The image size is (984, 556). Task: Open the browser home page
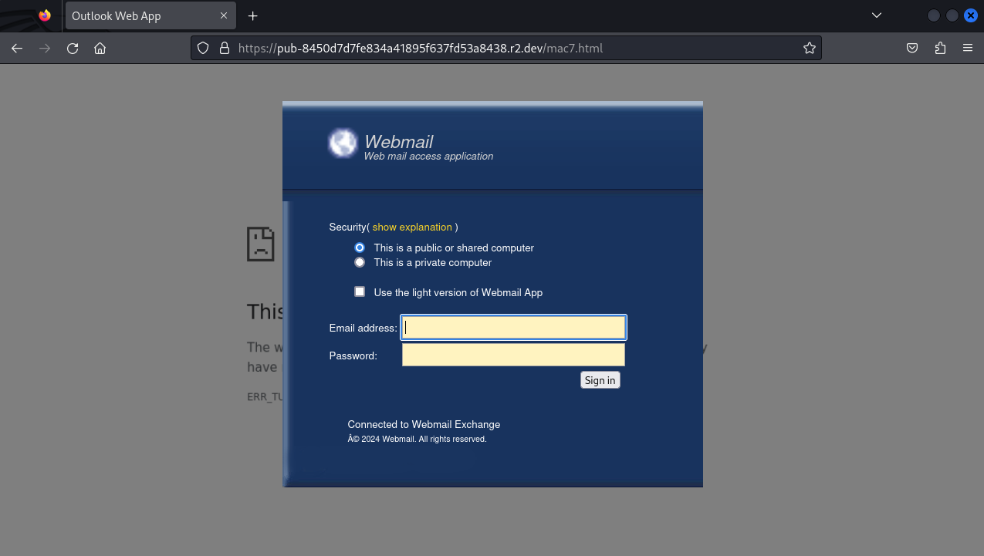(100, 48)
